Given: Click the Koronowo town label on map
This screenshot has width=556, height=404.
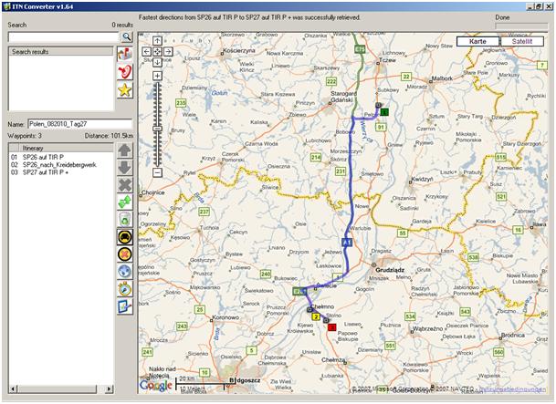Looking at the screenshot, I should [226, 317].
